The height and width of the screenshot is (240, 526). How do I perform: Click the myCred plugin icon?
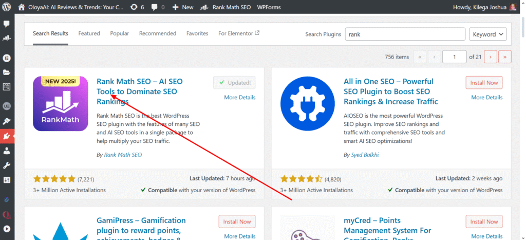coord(307,228)
